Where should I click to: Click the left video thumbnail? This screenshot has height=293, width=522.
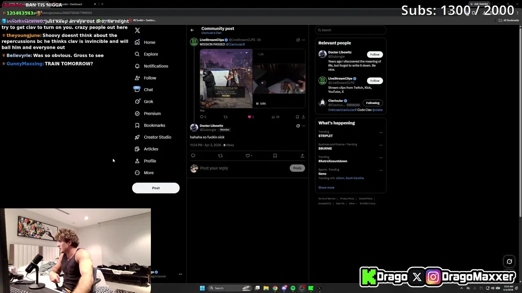tap(226, 79)
